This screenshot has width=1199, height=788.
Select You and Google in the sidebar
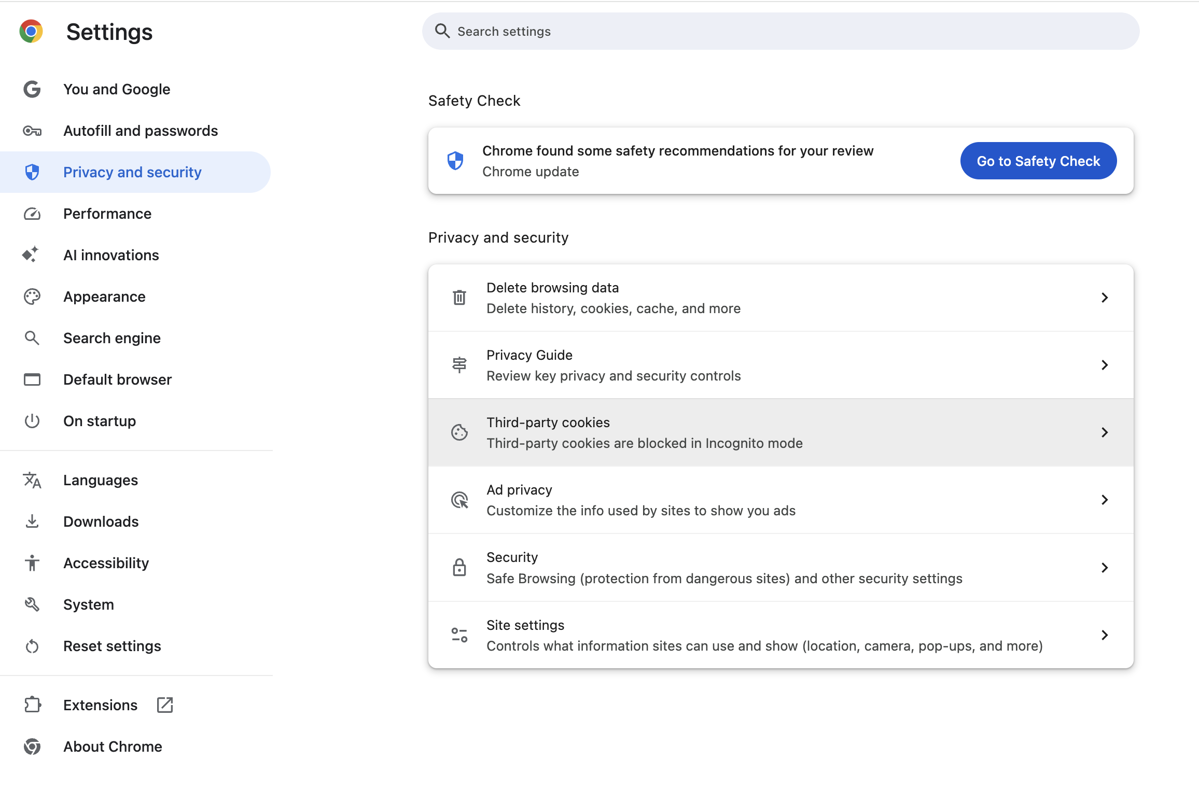click(117, 89)
